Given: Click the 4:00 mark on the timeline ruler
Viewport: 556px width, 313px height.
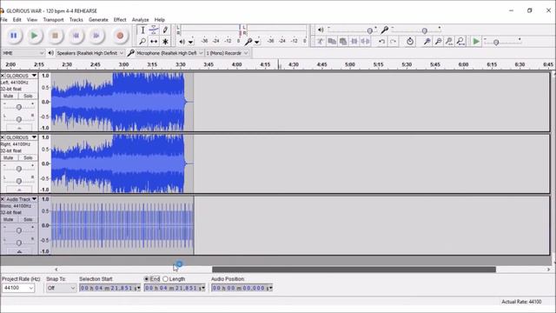Looking at the screenshot, I should coord(237,64).
